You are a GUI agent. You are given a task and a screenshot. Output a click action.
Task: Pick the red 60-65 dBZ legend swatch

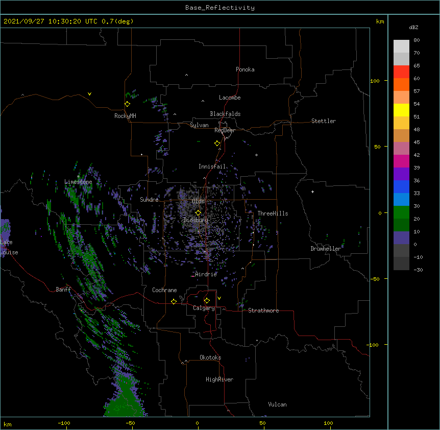pos(401,72)
